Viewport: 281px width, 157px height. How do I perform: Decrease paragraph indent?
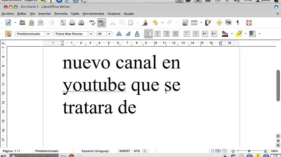pos(205,34)
